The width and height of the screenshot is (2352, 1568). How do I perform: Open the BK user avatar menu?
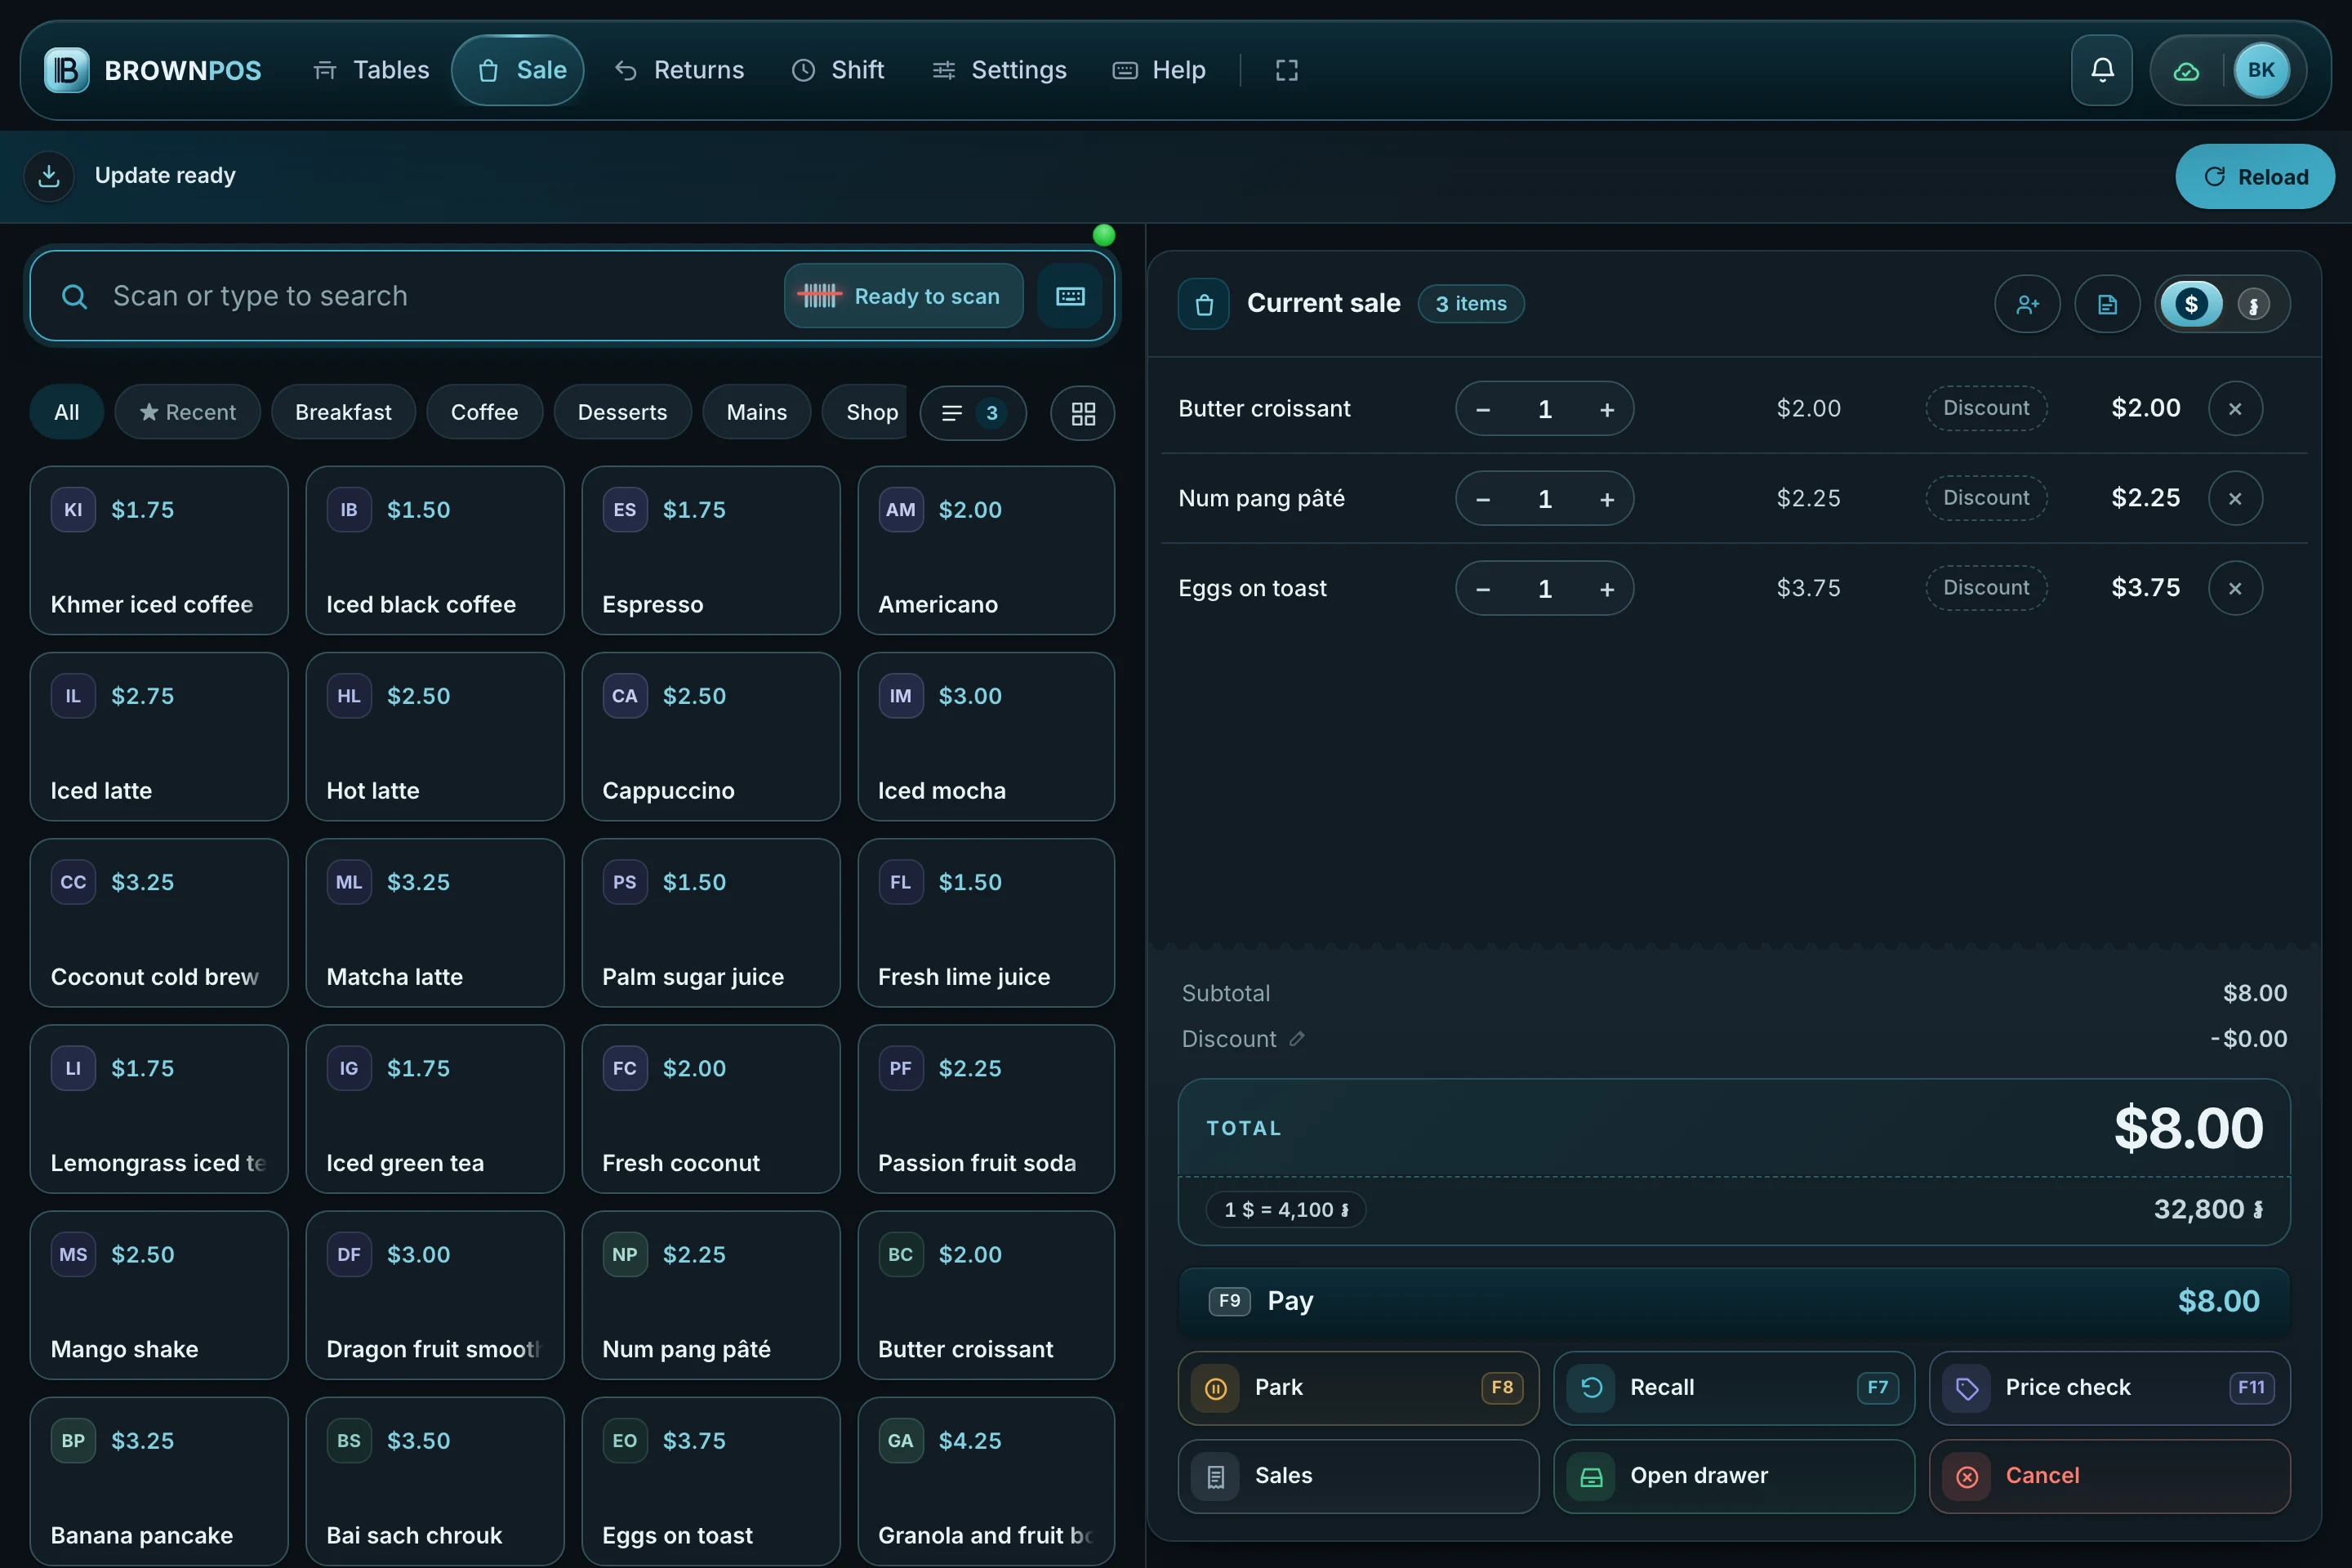coord(2261,70)
